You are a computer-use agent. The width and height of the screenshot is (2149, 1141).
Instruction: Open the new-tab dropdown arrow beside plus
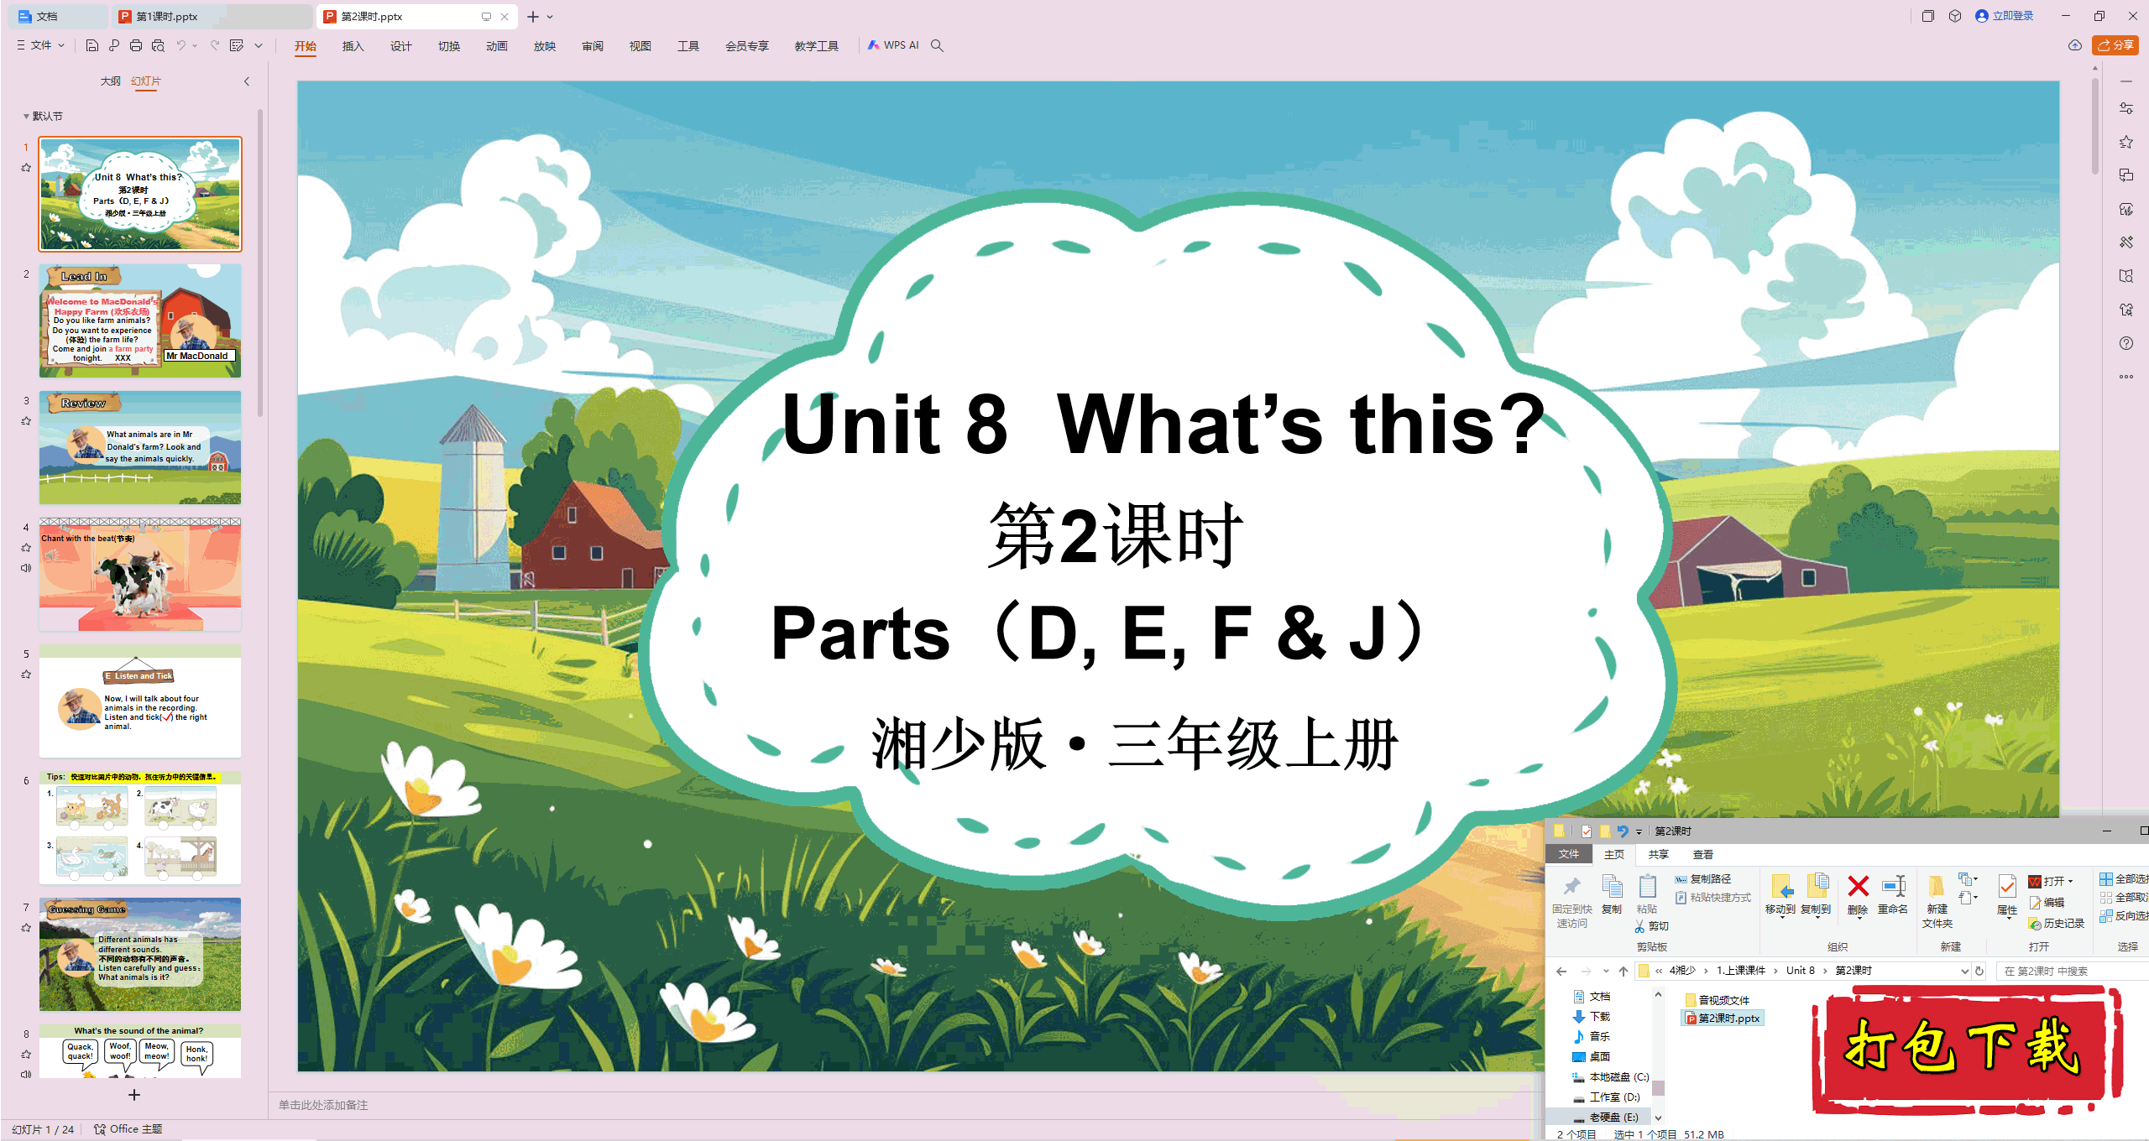[x=550, y=17]
